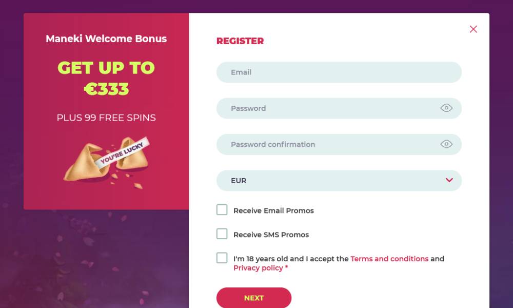Enable the Receive Email Promos checkbox
This screenshot has width=513, height=308.
coord(222,210)
